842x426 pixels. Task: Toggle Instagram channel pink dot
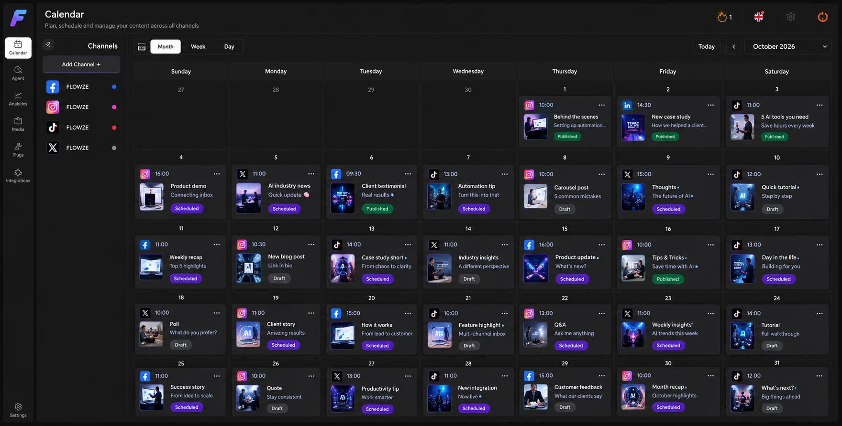tap(114, 107)
